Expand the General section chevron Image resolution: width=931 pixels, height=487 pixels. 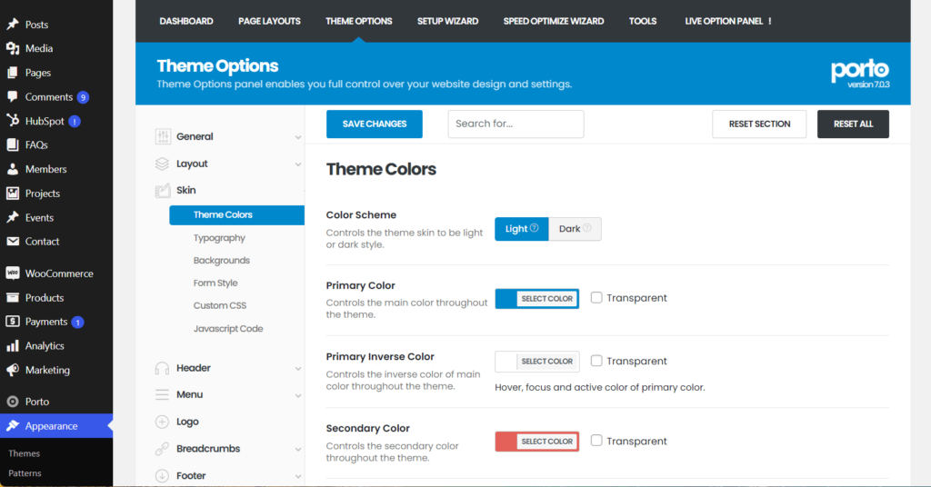pos(298,137)
